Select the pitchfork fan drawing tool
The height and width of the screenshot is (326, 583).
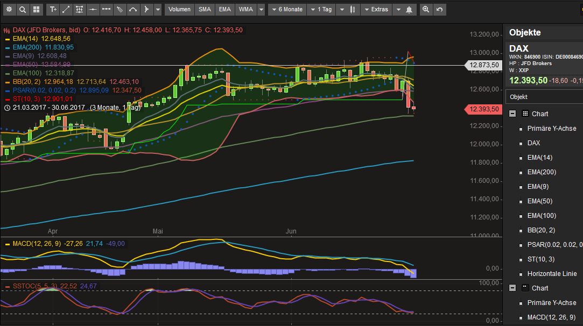pos(120,9)
